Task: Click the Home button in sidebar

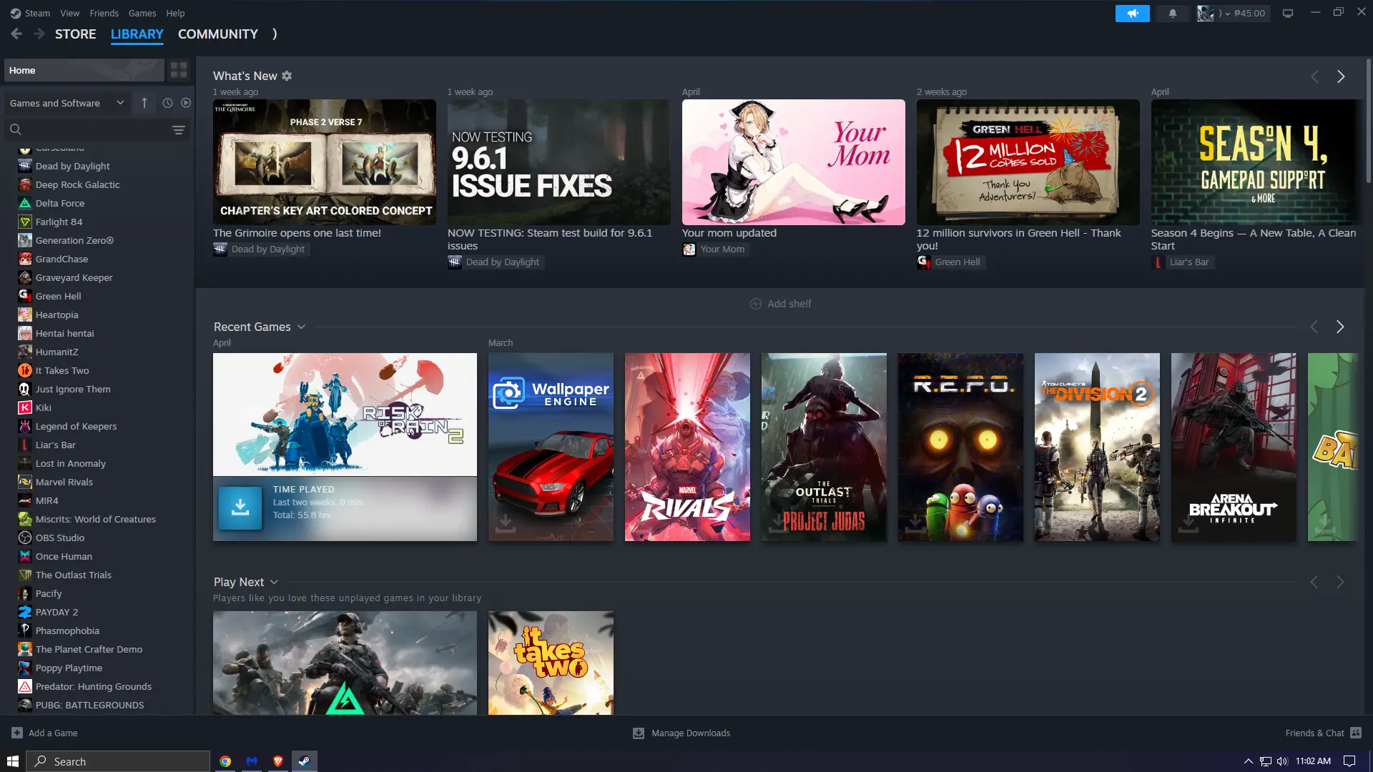Action: pyautogui.click(x=84, y=70)
